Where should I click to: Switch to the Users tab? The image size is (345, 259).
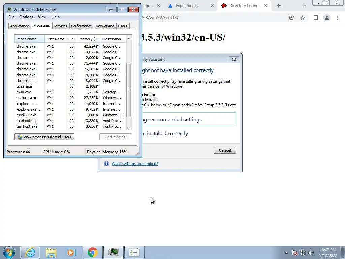coord(122,26)
